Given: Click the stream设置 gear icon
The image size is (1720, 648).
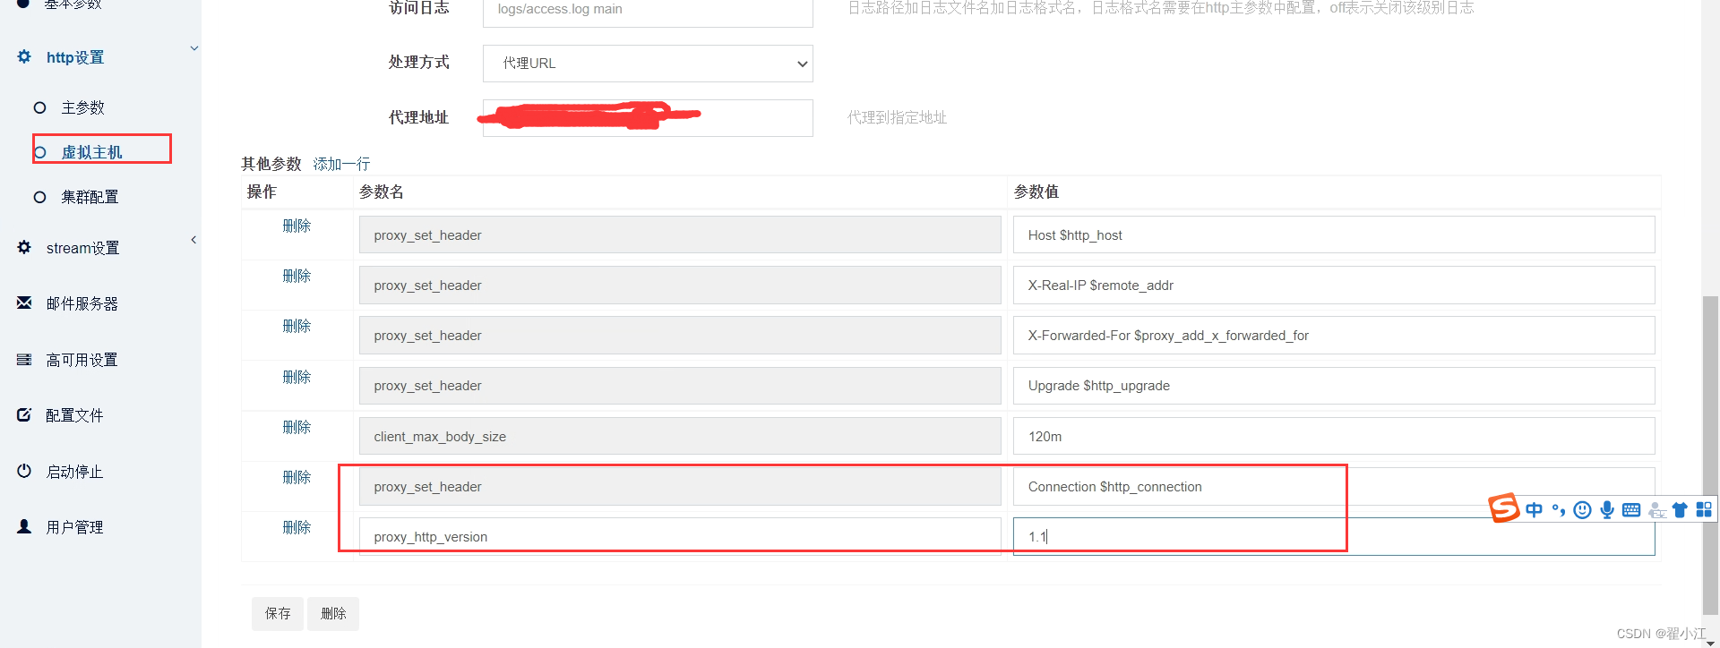Looking at the screenshot, I should point(24,247).
